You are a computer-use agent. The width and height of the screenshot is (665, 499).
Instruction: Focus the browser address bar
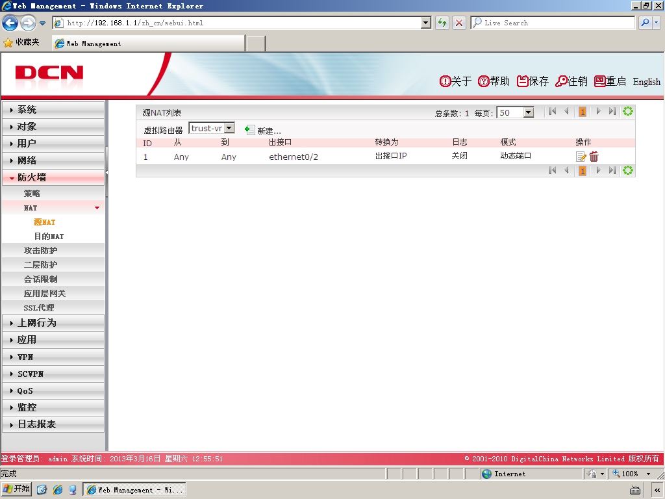(x=242, y=23)
